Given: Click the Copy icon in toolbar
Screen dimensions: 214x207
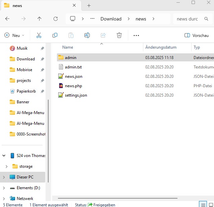Looking at the screenshot, I should [x=55, y=35].
